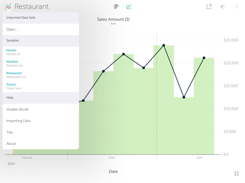Open the Vizable World help item

pos(41,109)
